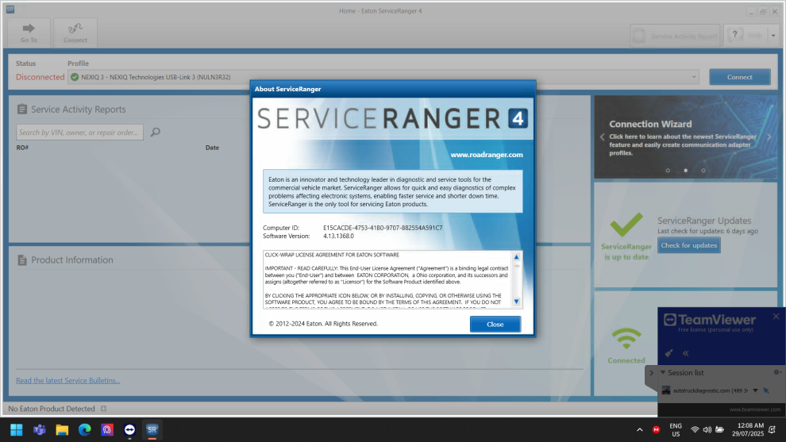Click the Product Information document icon
This screenshot has height=442, width=786.
(x=22, y=260)
